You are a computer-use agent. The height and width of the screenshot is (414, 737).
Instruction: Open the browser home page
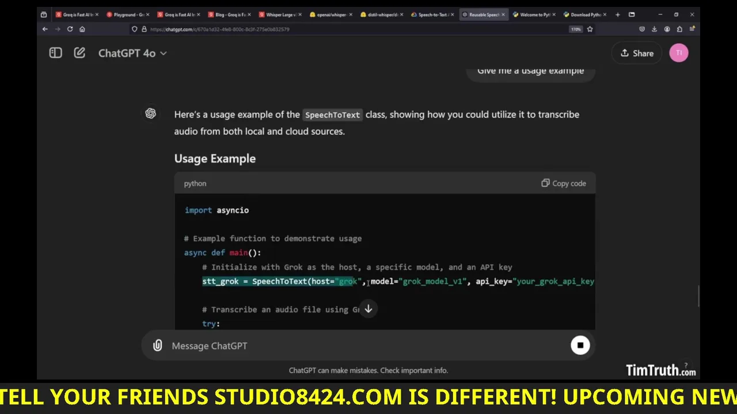point(82,29)
